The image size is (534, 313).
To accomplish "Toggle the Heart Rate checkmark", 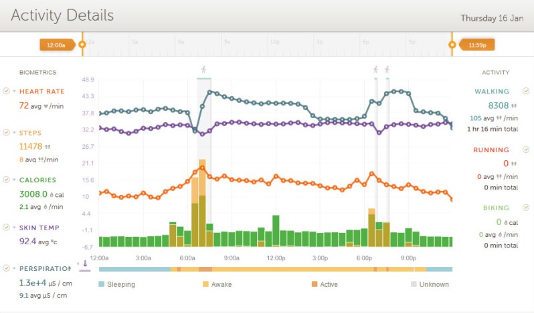I will coord(6,91).
